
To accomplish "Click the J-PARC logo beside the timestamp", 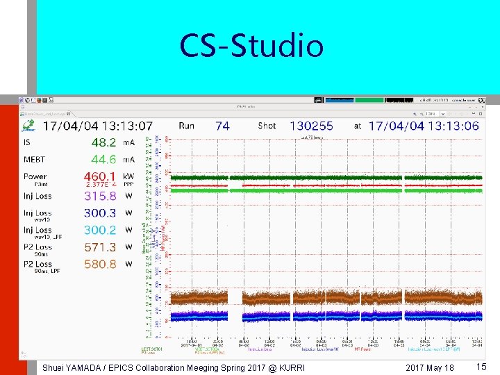I will pyautogui.click(x=28, y=126).
